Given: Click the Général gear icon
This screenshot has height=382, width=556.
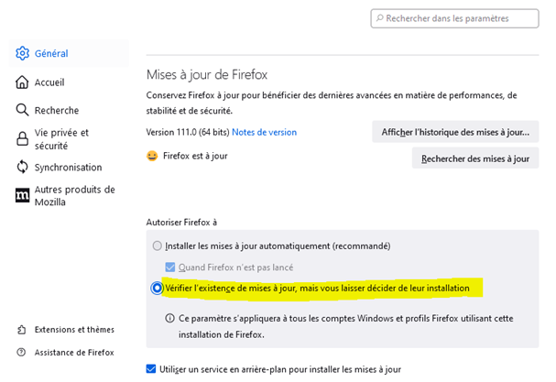Looking at the screenshot, I should pyautogui.click(x=23, y=53).
